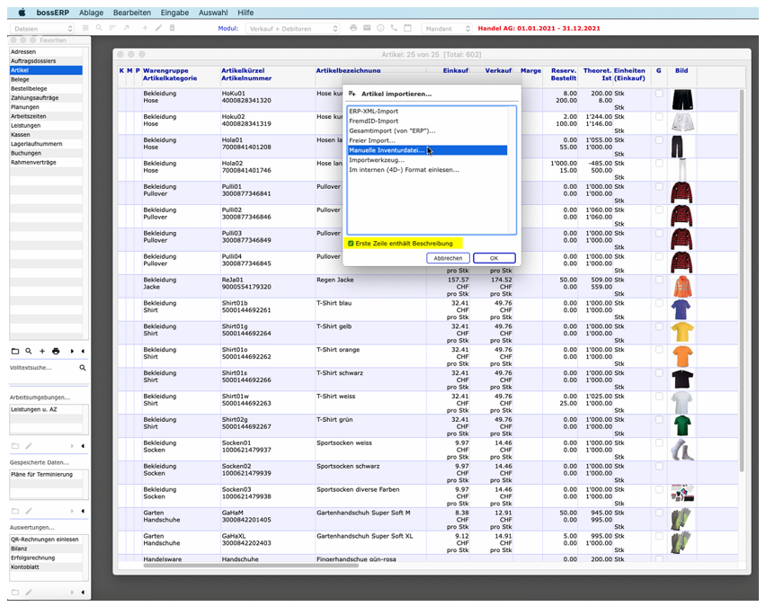Viewport: 766px width, 607px height.
Task: Click the folder icon below the Favoriten list
Action: point(15,351)
